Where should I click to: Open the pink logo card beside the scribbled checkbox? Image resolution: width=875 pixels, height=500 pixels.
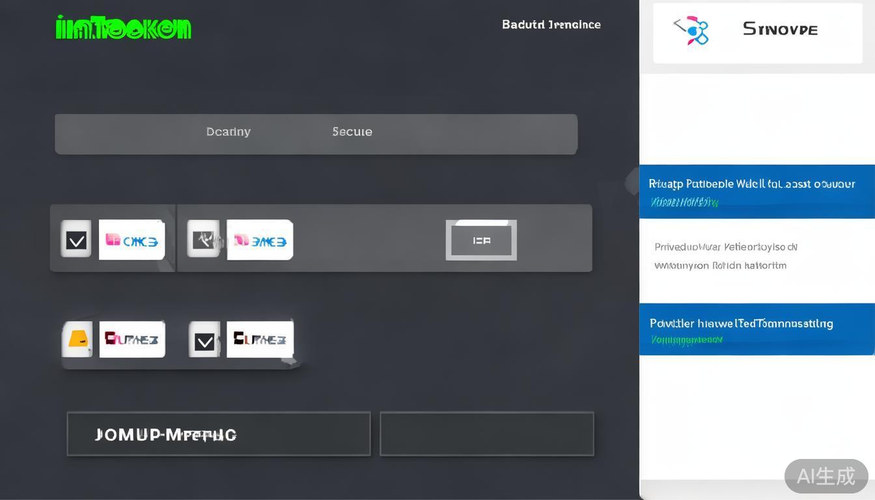point(260,240)
